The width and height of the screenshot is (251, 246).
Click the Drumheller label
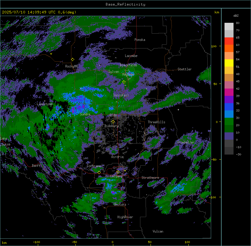tap(186, 142)
